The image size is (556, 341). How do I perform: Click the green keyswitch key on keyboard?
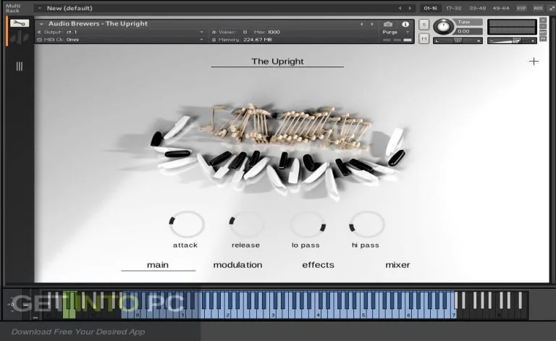69,305
